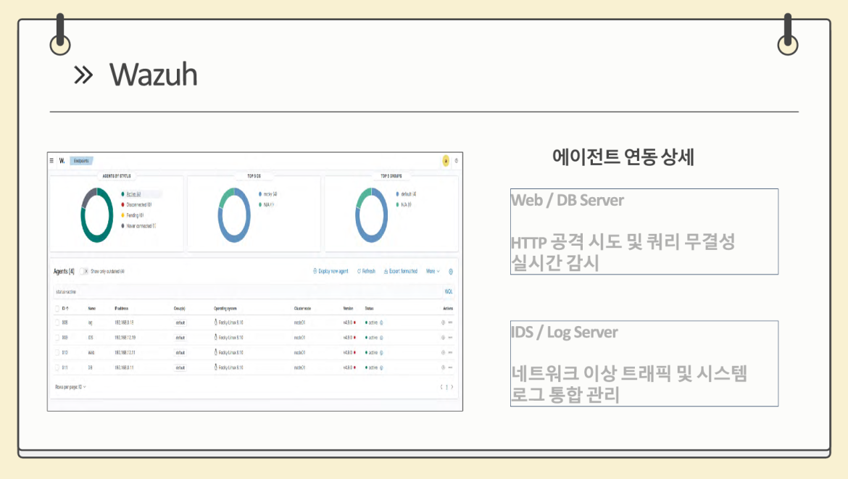
Task: Click the Name column header
Action: click(x=92, y=309)
